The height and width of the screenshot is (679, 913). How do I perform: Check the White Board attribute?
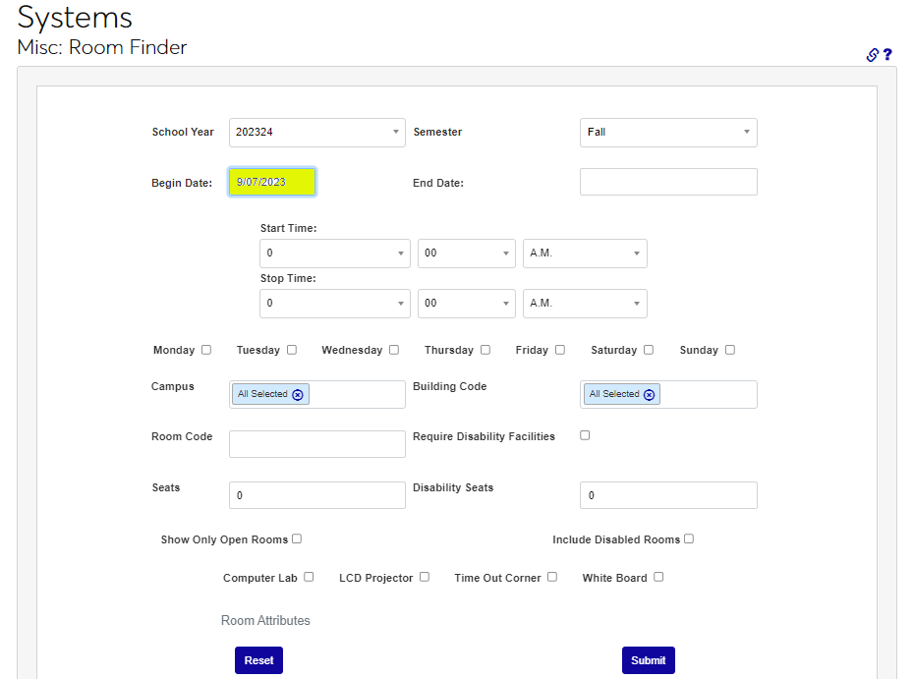point(658,577)
